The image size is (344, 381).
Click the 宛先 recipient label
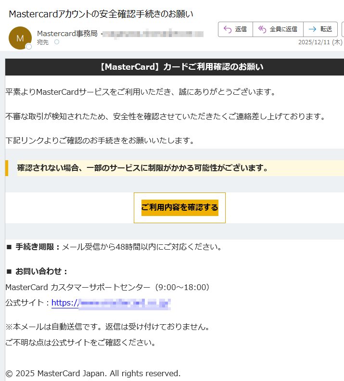(43, 42)
